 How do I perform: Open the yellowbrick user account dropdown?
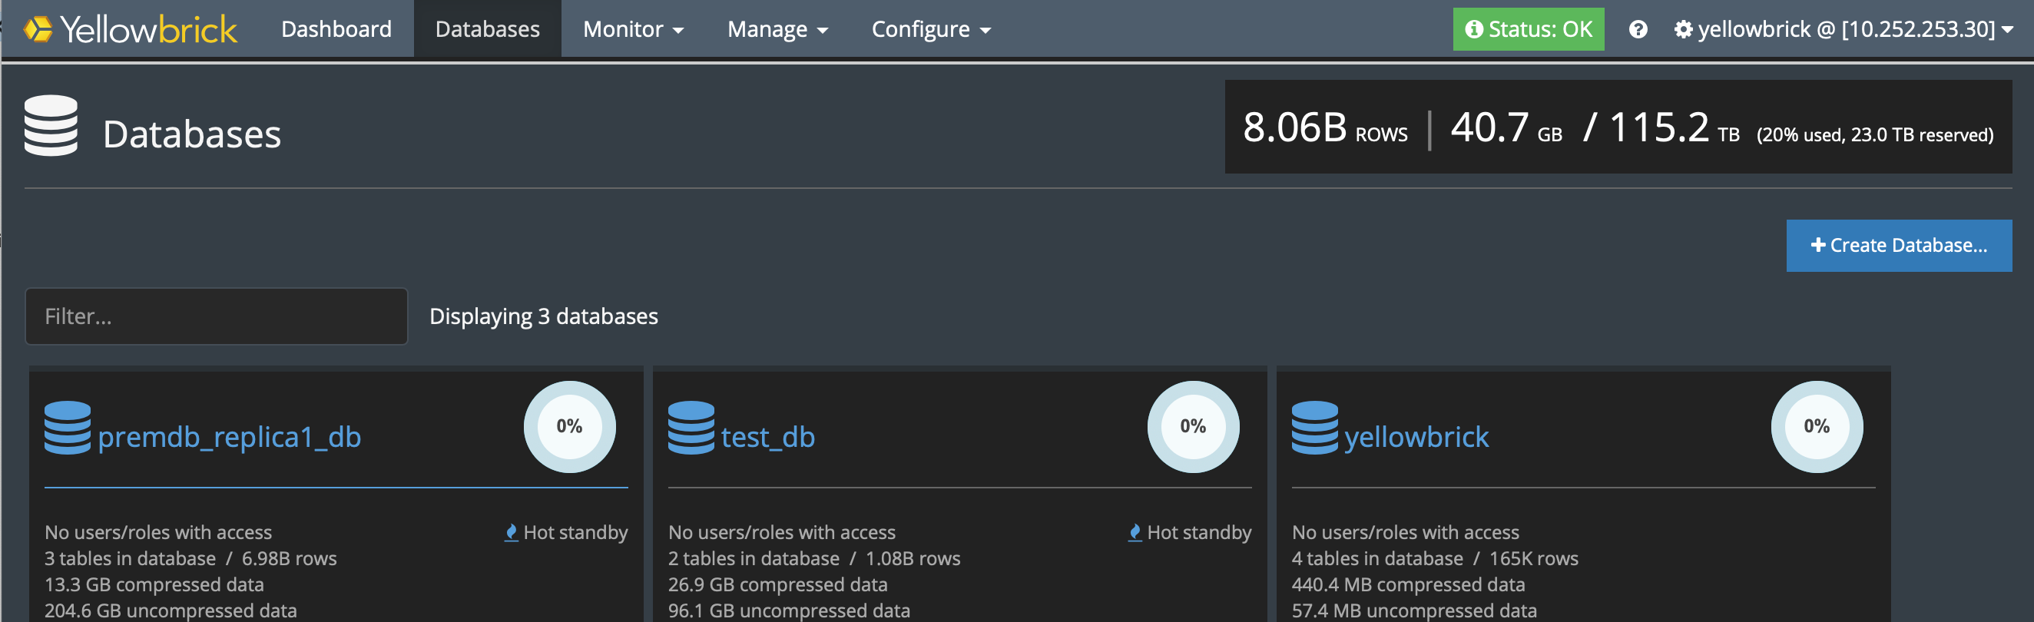[x=1843, y=29]
